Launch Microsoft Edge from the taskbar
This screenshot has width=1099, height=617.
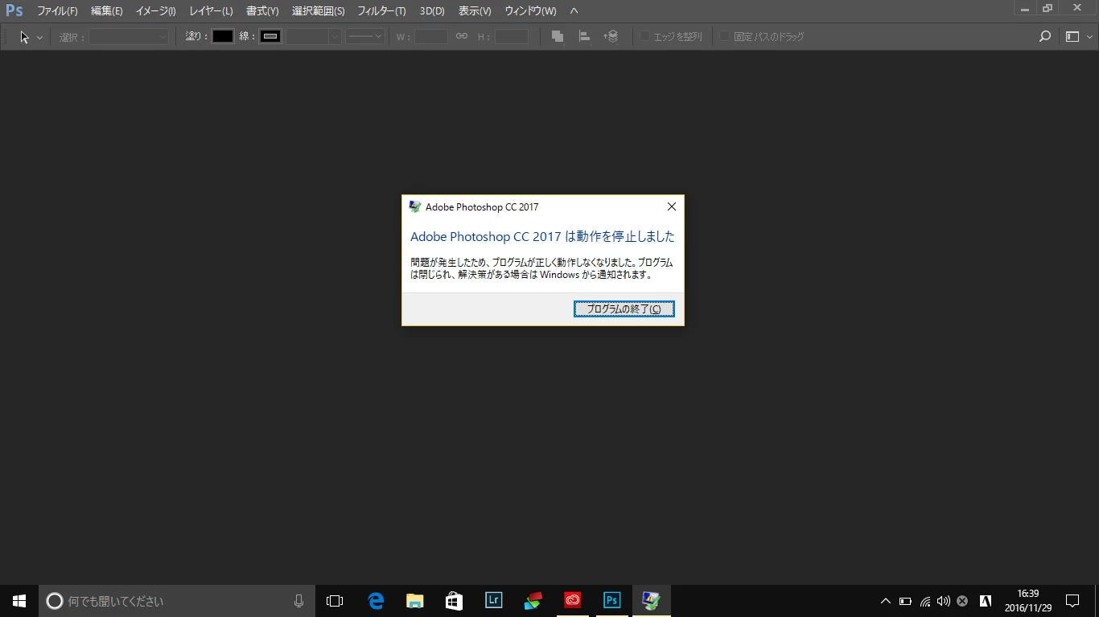click(x=376, y=601)
